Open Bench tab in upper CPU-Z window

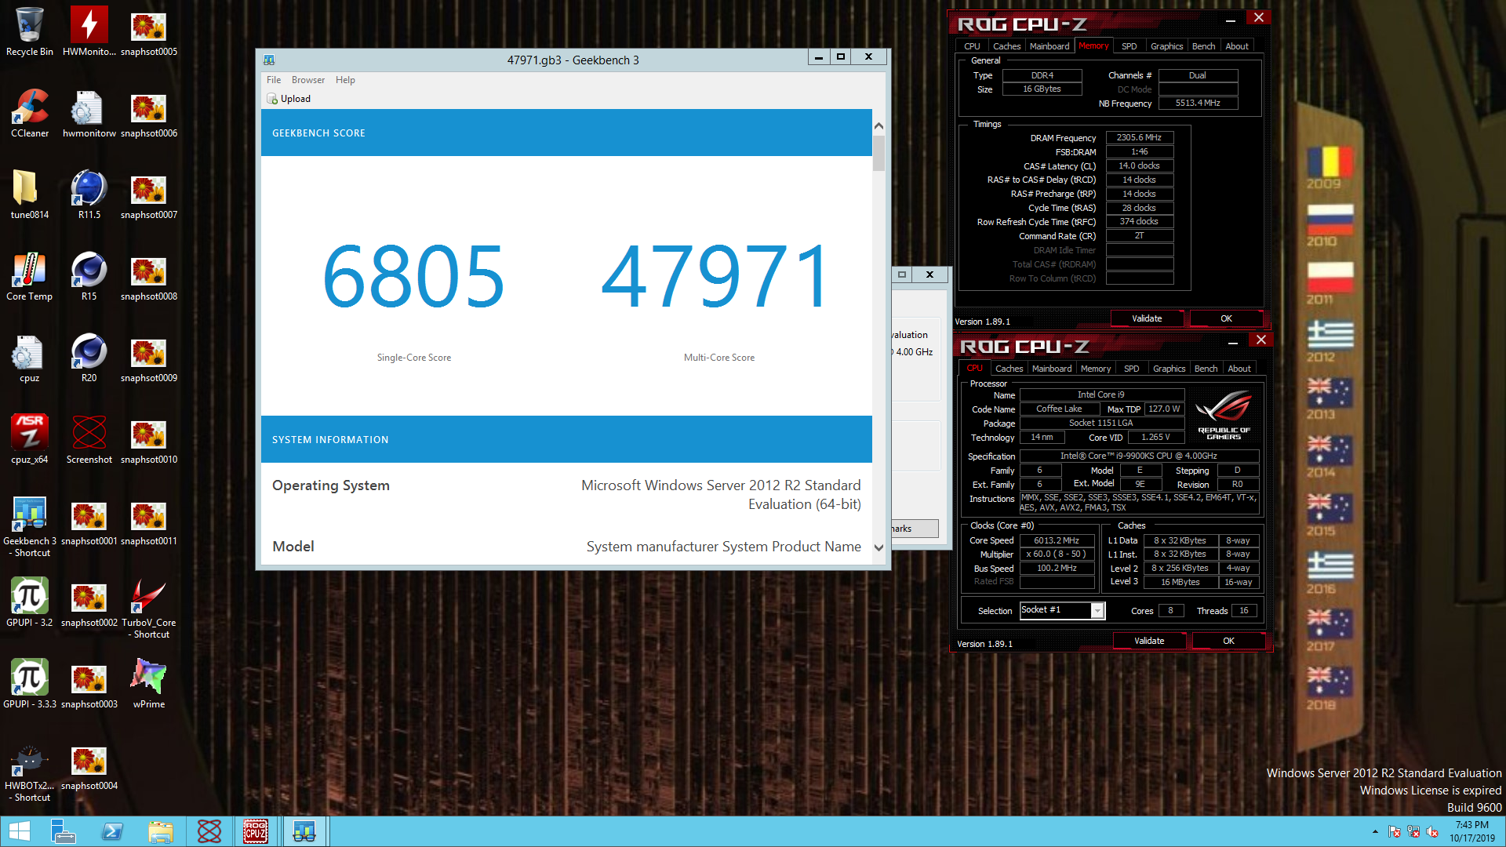pyautogui.click(x=1203, y=46)
